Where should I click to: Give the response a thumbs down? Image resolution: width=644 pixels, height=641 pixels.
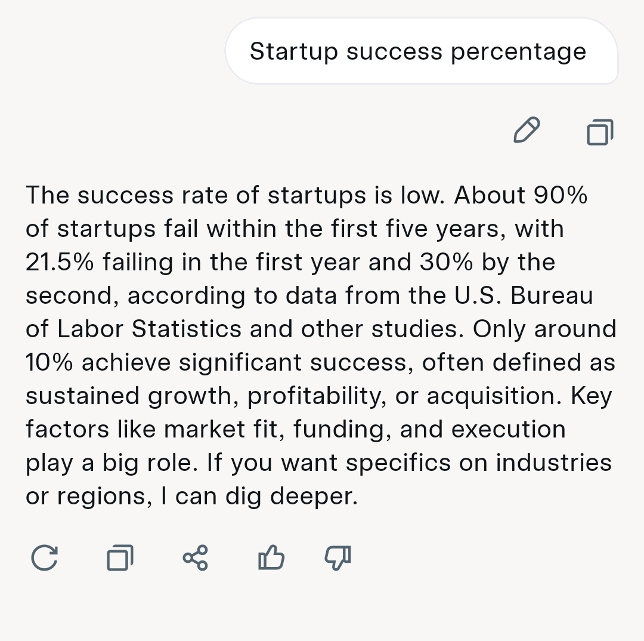[338, 558]
